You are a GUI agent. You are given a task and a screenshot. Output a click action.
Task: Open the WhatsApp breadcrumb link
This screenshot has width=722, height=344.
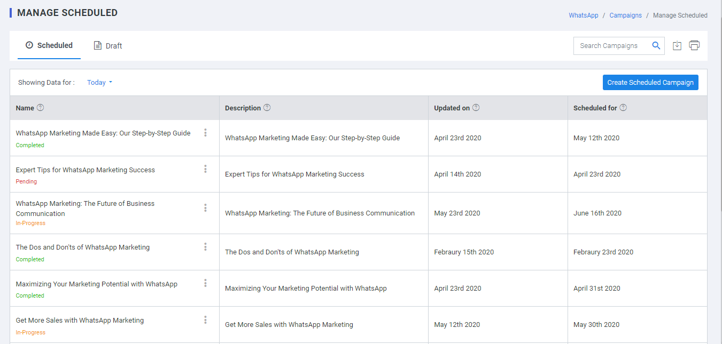[x=584, y=15]
